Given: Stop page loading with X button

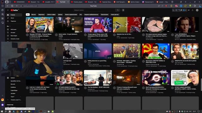Looking at the screenshot, I should click(17, 6).
